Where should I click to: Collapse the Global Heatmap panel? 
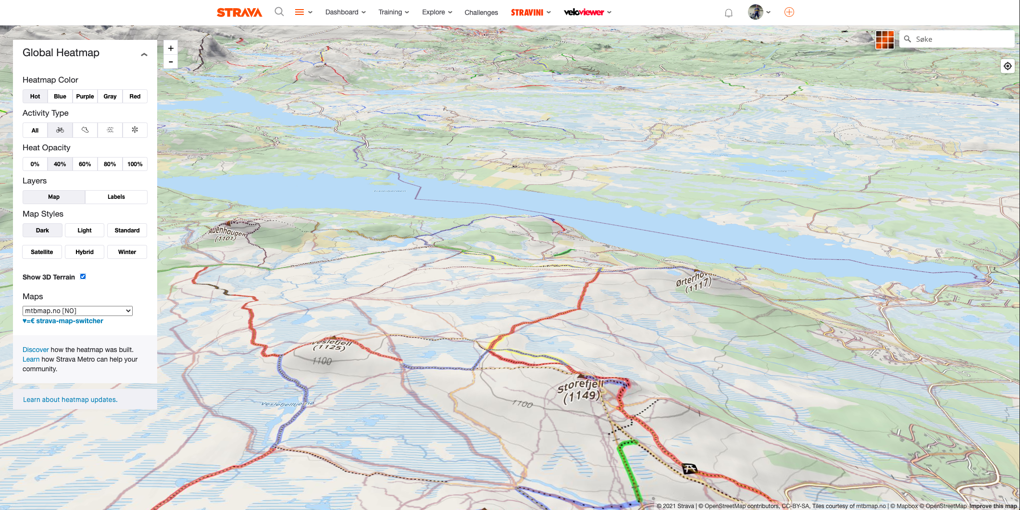point(144,55)
